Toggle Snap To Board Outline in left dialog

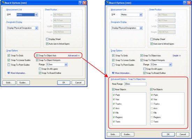pos(40,73)
